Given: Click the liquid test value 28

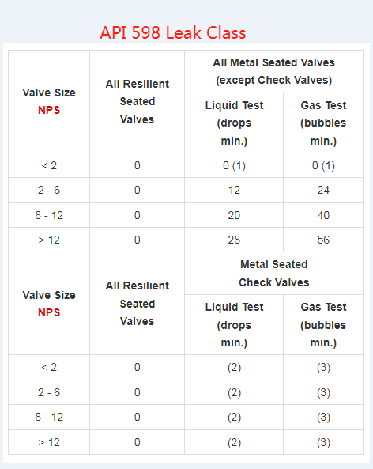Looking at the screenshot, I should [x=234, y=240].
